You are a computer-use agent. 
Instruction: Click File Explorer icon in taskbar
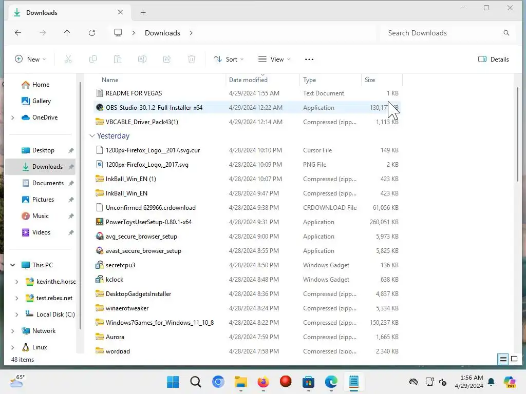[241, 382]
